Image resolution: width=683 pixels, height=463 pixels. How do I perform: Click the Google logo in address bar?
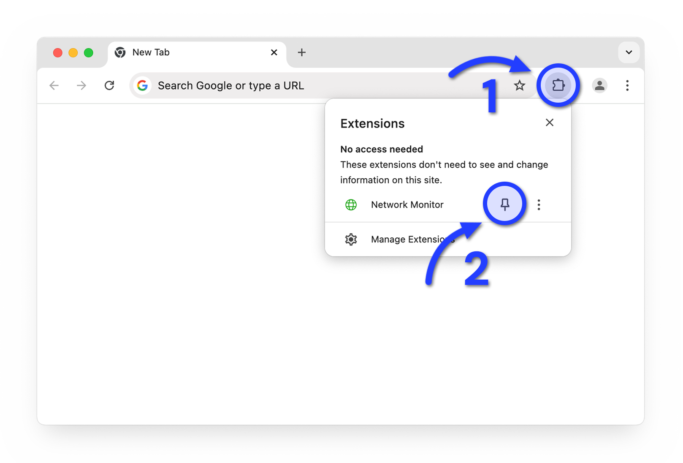pos(143,86)
